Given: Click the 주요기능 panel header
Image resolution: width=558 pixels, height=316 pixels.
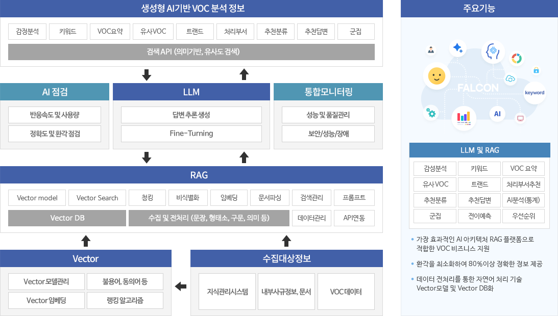Looking at the screenshot, I should 479,9.
